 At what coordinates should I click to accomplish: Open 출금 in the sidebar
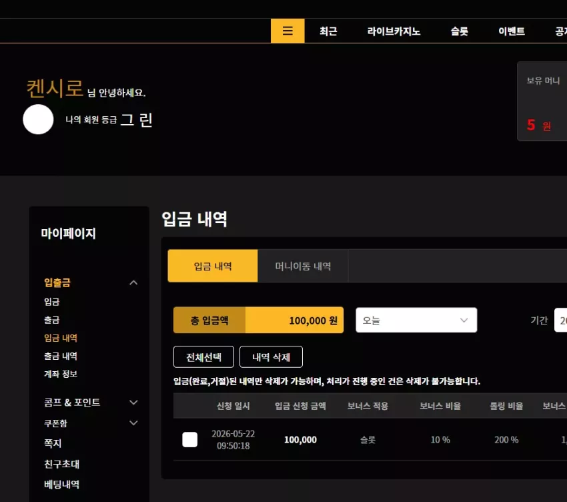tap(52, 320)
